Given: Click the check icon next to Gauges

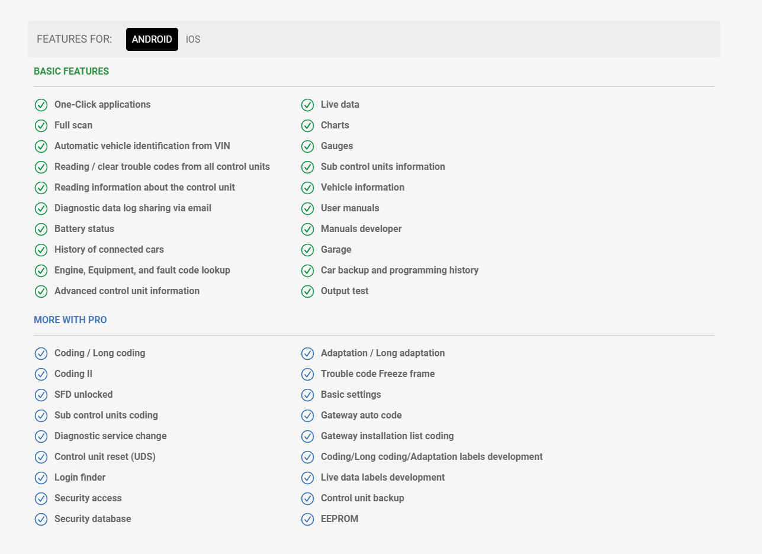Looking at the screenshot, I should point(307,146).
